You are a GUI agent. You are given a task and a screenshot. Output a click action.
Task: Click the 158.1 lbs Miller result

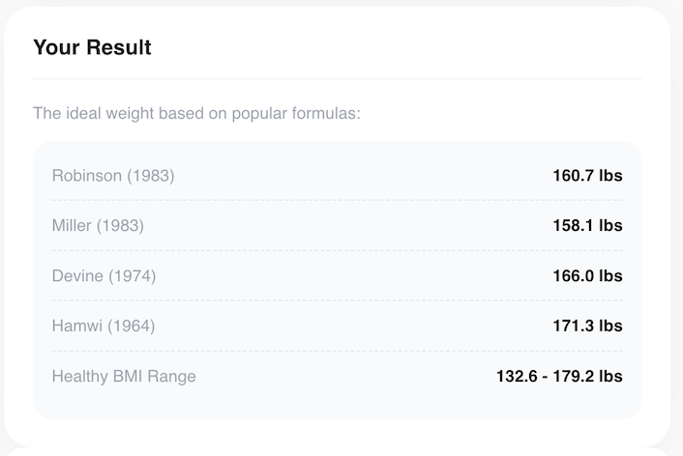click(587, 226)
